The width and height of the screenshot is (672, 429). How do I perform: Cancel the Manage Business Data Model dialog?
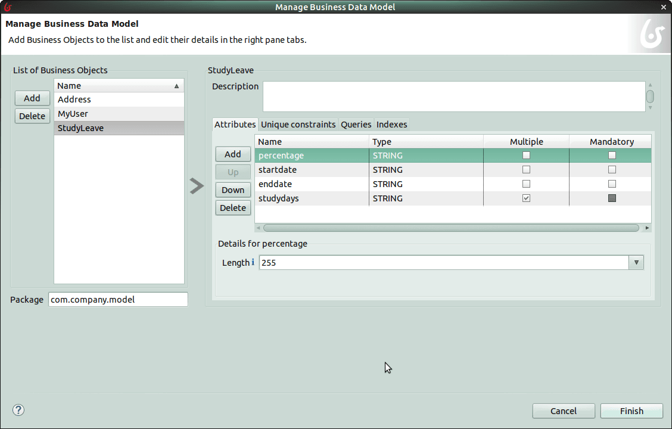563,411
